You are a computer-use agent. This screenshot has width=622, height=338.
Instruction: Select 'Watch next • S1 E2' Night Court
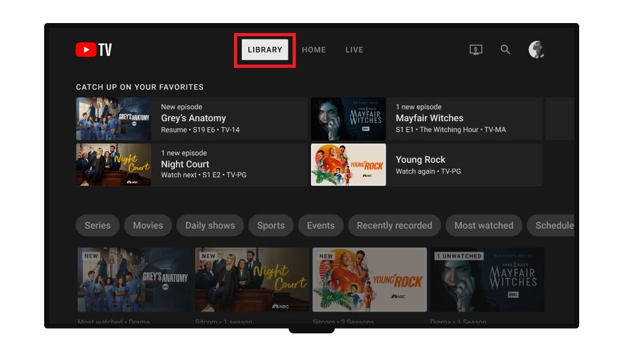(x=204, y=175)
